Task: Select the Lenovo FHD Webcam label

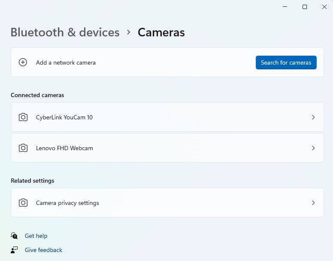Action: tap(64, 148)
